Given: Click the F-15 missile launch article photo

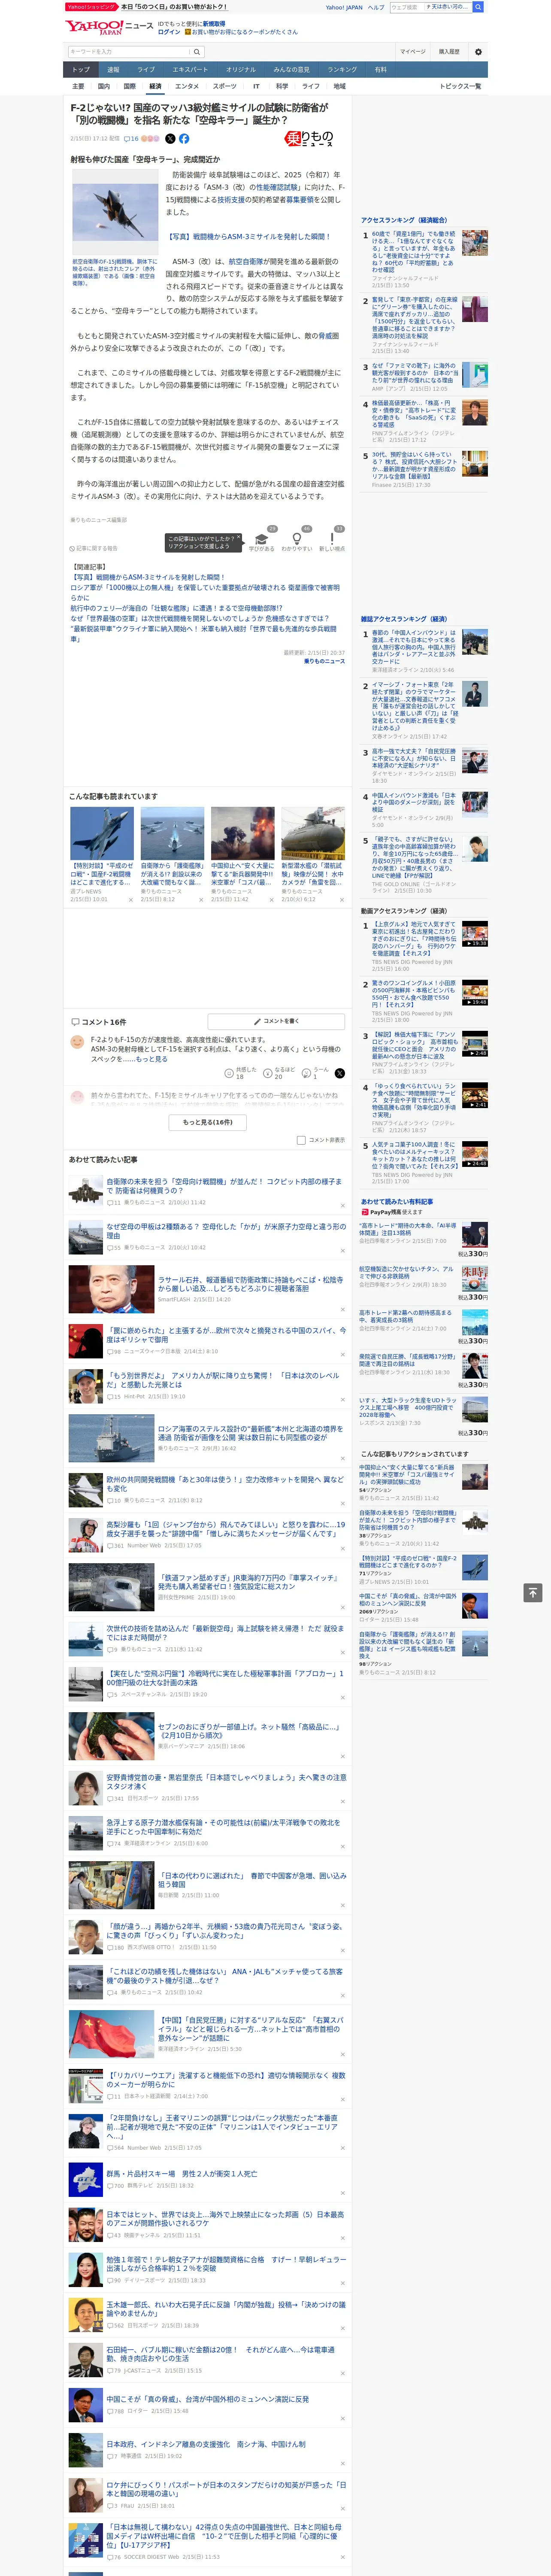Looking at the screenshot, I should [114, 212].
